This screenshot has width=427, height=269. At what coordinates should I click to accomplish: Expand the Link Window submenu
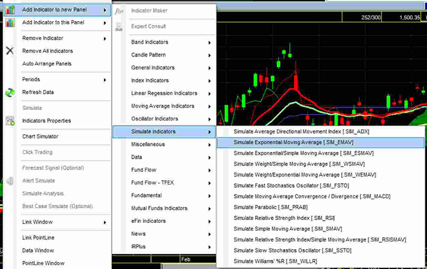tap(105, 222)
